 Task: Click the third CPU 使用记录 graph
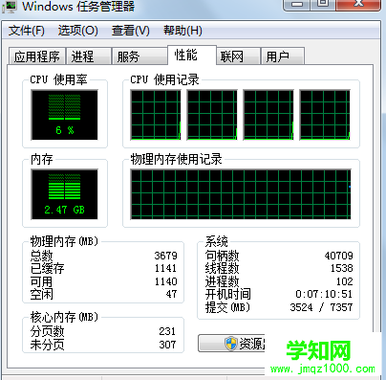coord(268,115)
